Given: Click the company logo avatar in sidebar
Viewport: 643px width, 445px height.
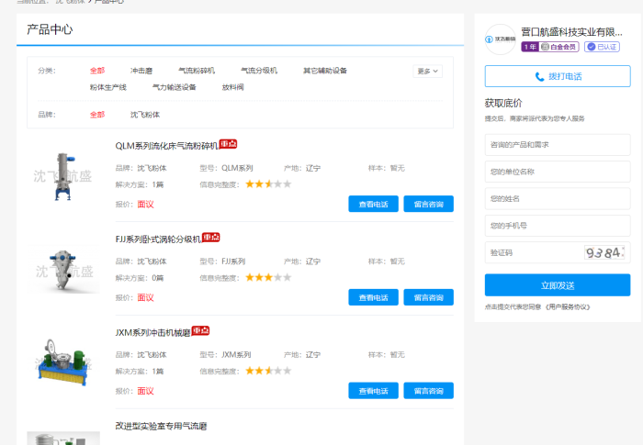Looking at the screenshot, I should click(501, 39).
